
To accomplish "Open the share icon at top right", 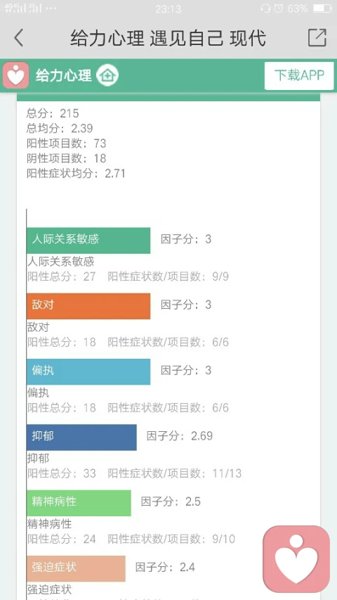I will coord(317,37).
